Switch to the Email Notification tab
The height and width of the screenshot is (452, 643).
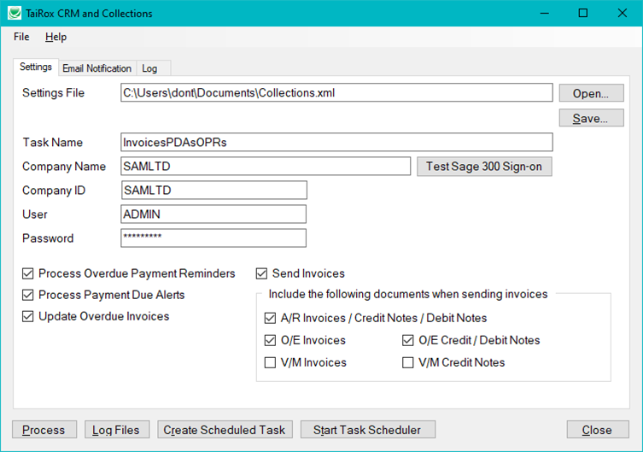(x=96, y=68)
